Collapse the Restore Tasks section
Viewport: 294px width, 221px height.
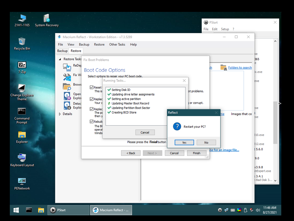click(60, 59)
